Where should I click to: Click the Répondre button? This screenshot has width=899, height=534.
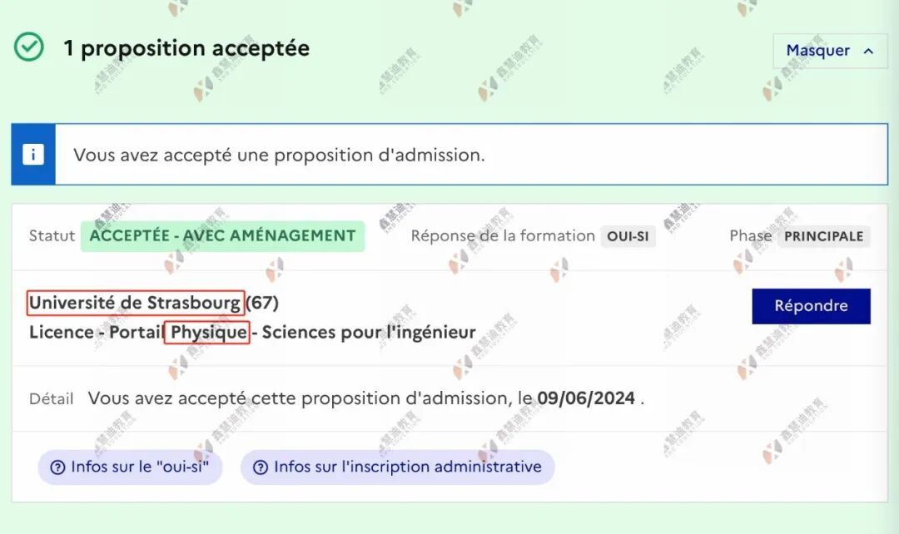pos(811,306)
